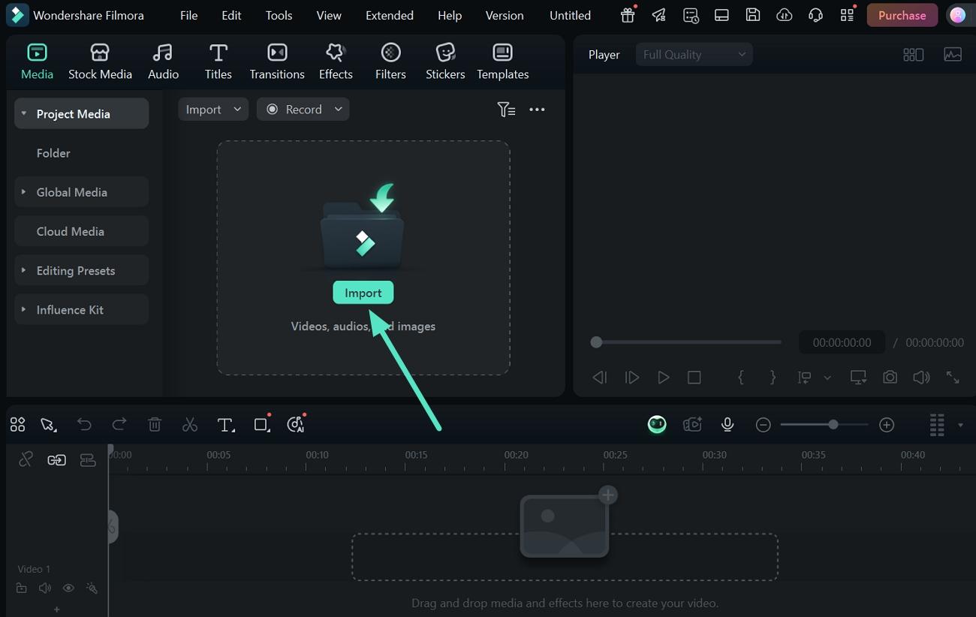Click the timeline zoom slider handle
This screenshot has height=617, width=976.
(x=833, y=425)
